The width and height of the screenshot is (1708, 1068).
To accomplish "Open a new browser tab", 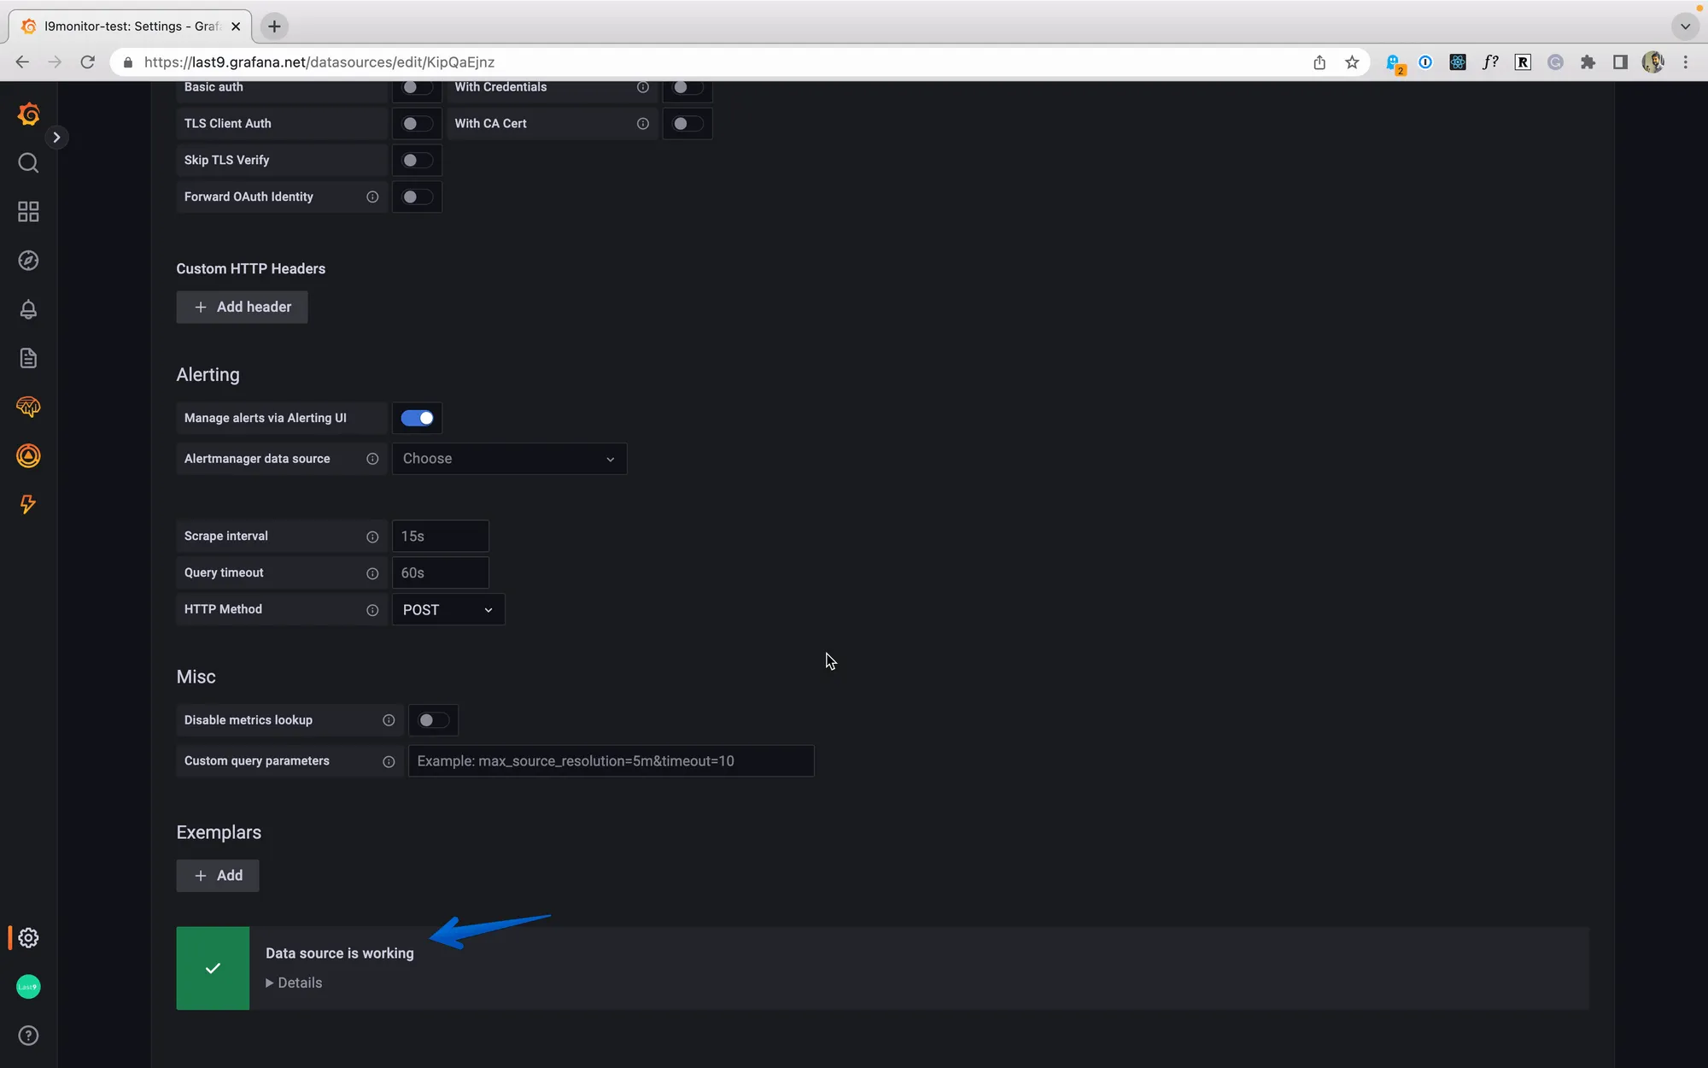I will (x=274, y=26).
